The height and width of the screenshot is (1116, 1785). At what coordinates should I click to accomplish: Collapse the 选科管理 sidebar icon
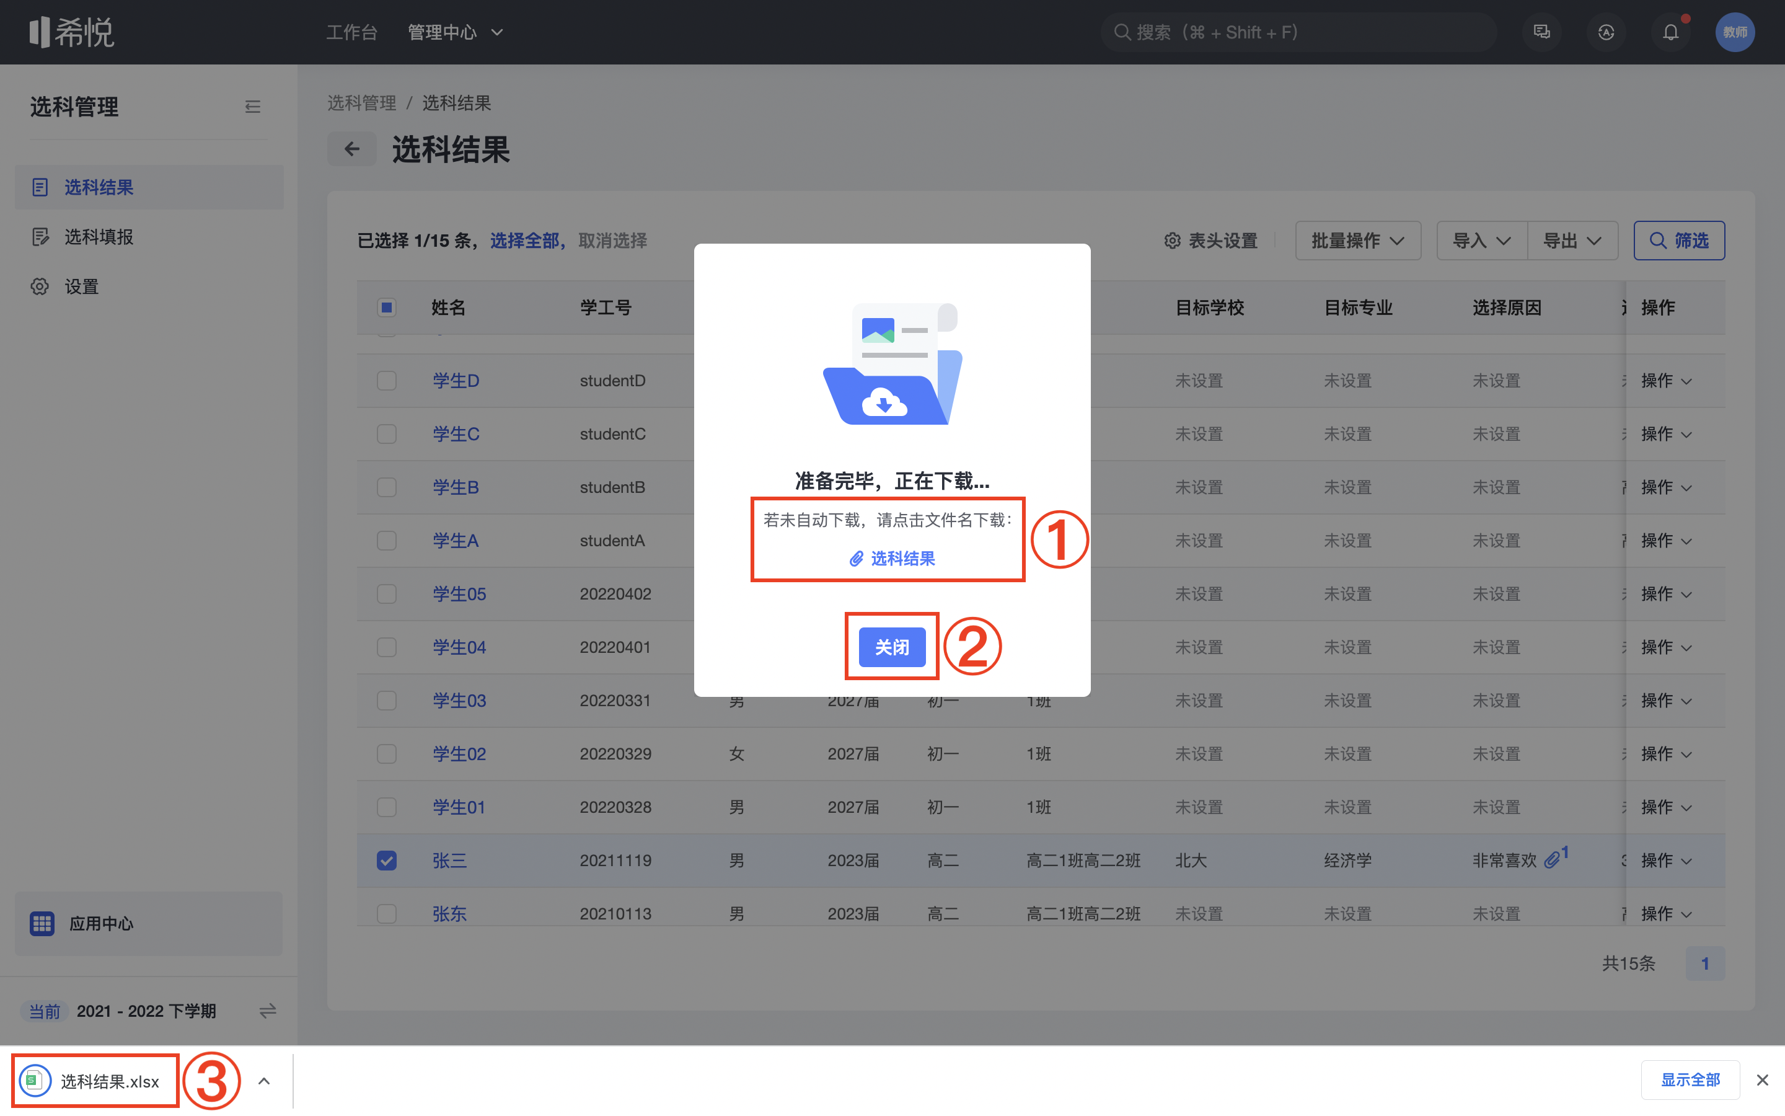coord(252,107)
